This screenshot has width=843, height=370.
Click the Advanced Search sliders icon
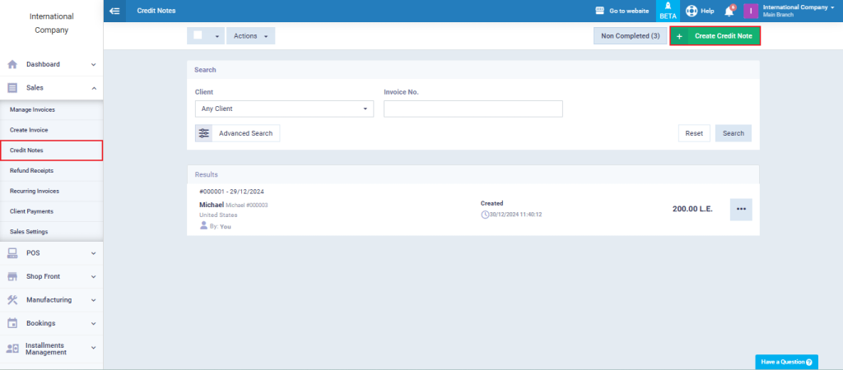coord(204,133)
